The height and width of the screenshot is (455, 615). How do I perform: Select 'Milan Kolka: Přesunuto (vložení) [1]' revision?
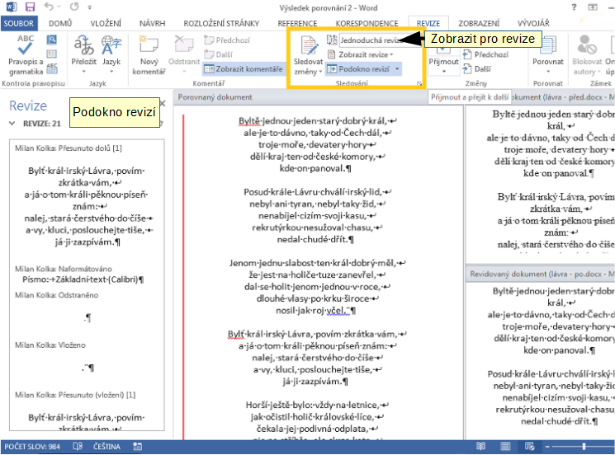pos(75,395)
